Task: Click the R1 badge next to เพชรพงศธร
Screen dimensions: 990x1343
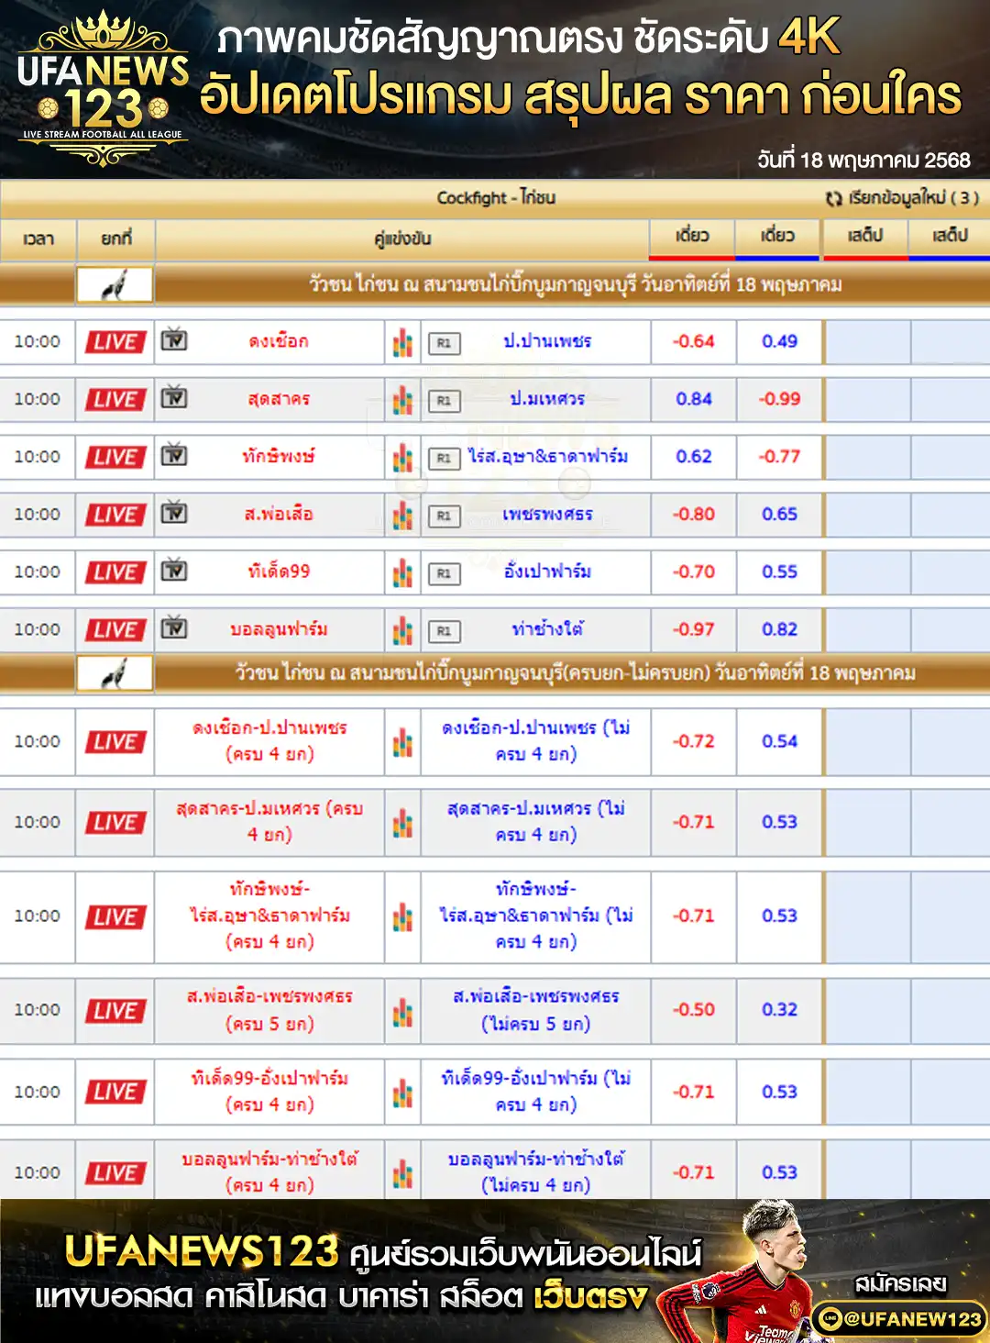Action: pos(444,516)
